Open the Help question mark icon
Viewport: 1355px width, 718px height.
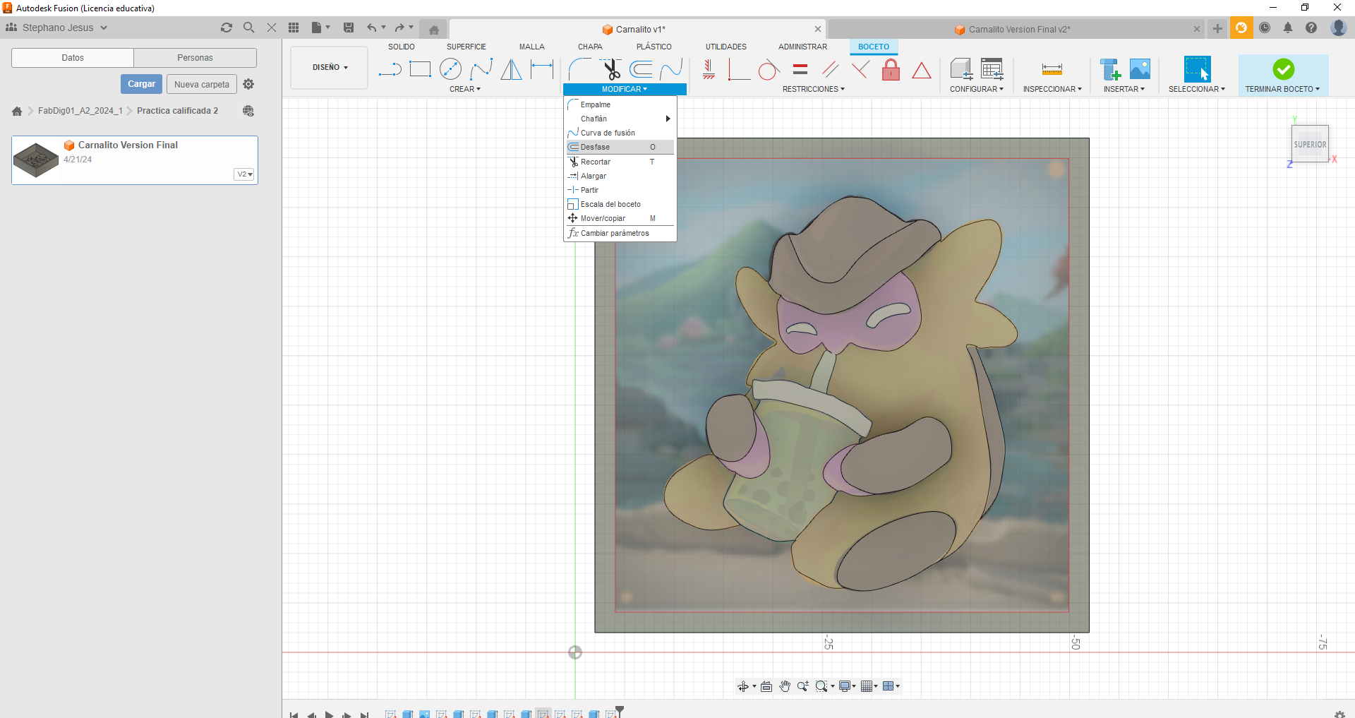pos(1311,28)
